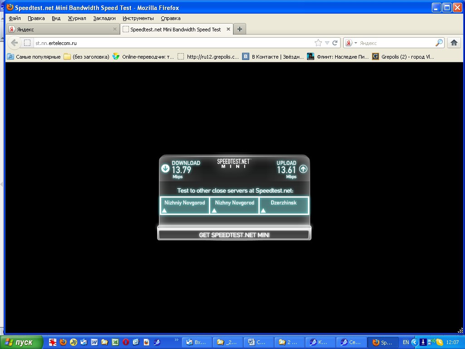
Task: Close the Яндекс tab
Action: pyautogui.click(x=115, y=29)
